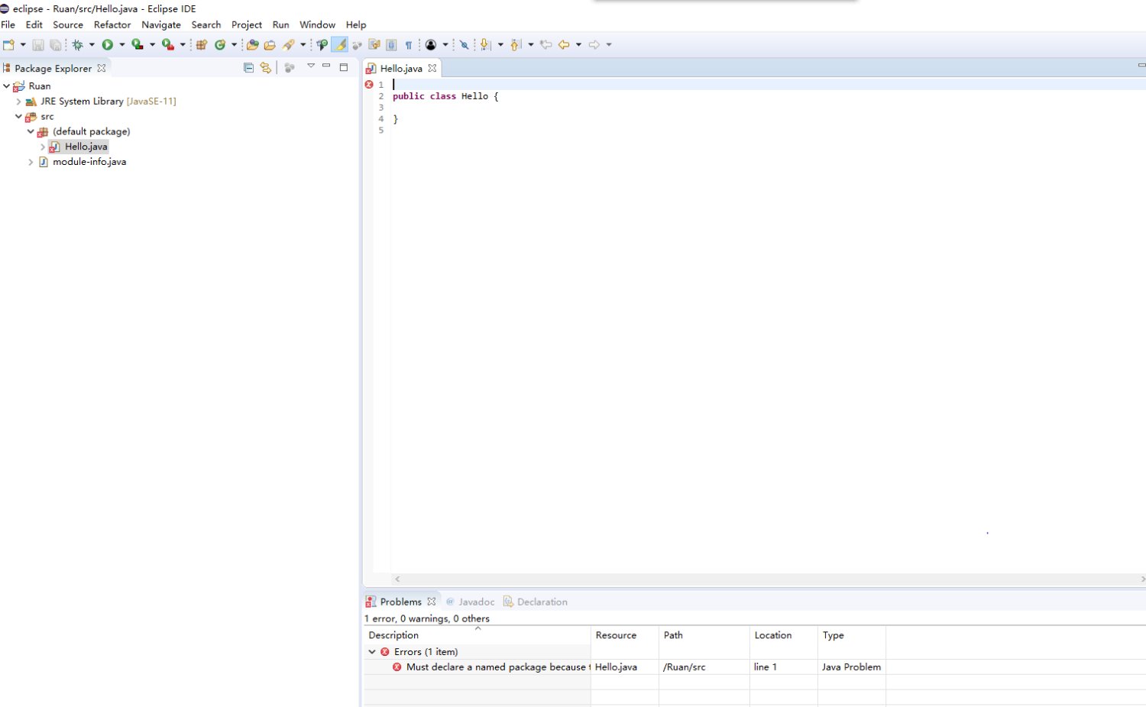Click the New Java Class icon
Image resolution: width=1146 pixels, height=707 pixels.
tap(220, 45)
